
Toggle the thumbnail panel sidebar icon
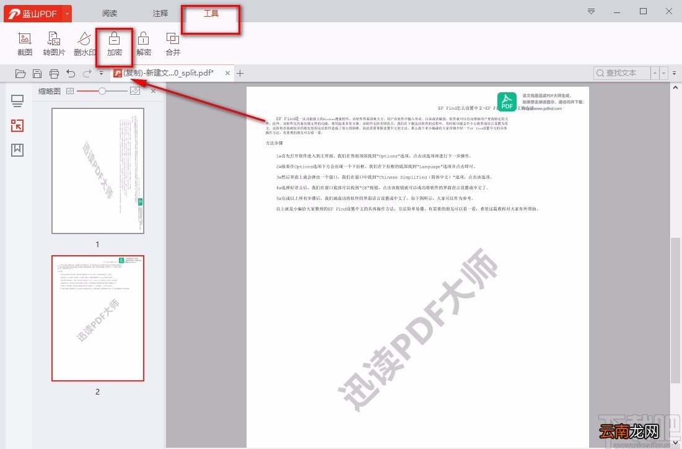tap(17, 126)
